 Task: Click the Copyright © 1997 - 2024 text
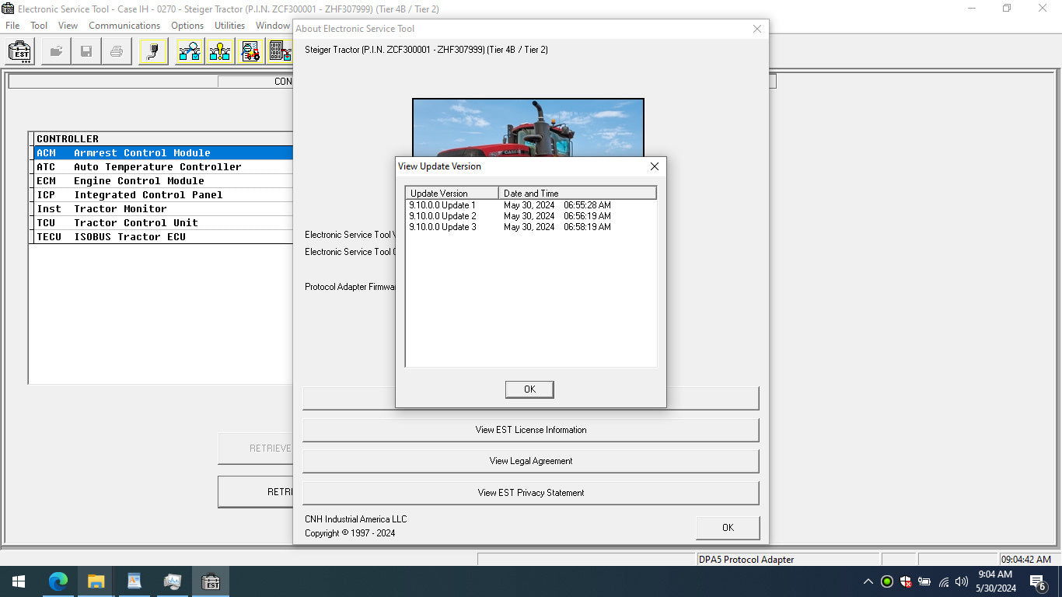(350, 533)
